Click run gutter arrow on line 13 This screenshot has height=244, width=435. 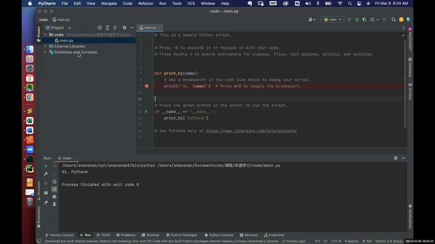[x=146, y=112]
